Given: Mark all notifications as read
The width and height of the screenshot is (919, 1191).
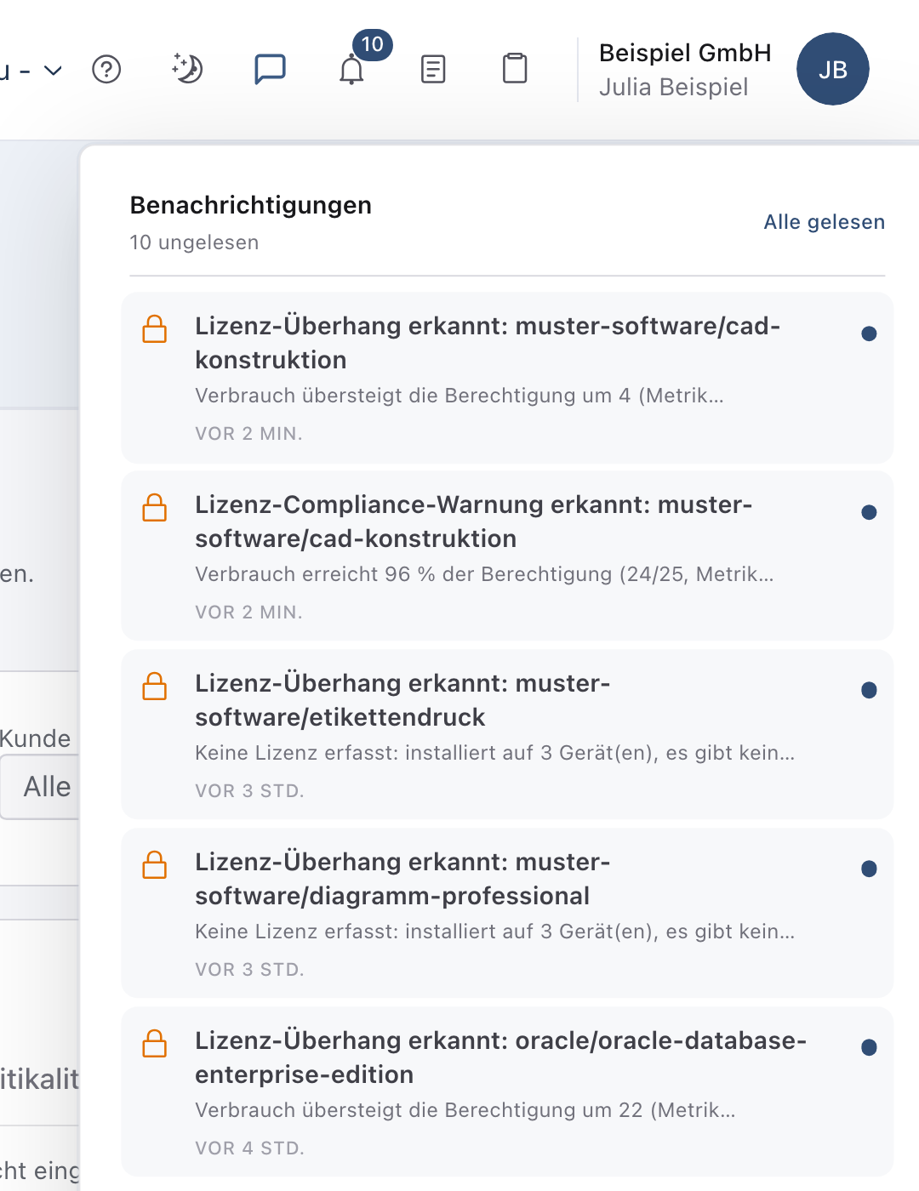Looking at the screenshot, I should (824, 222).
